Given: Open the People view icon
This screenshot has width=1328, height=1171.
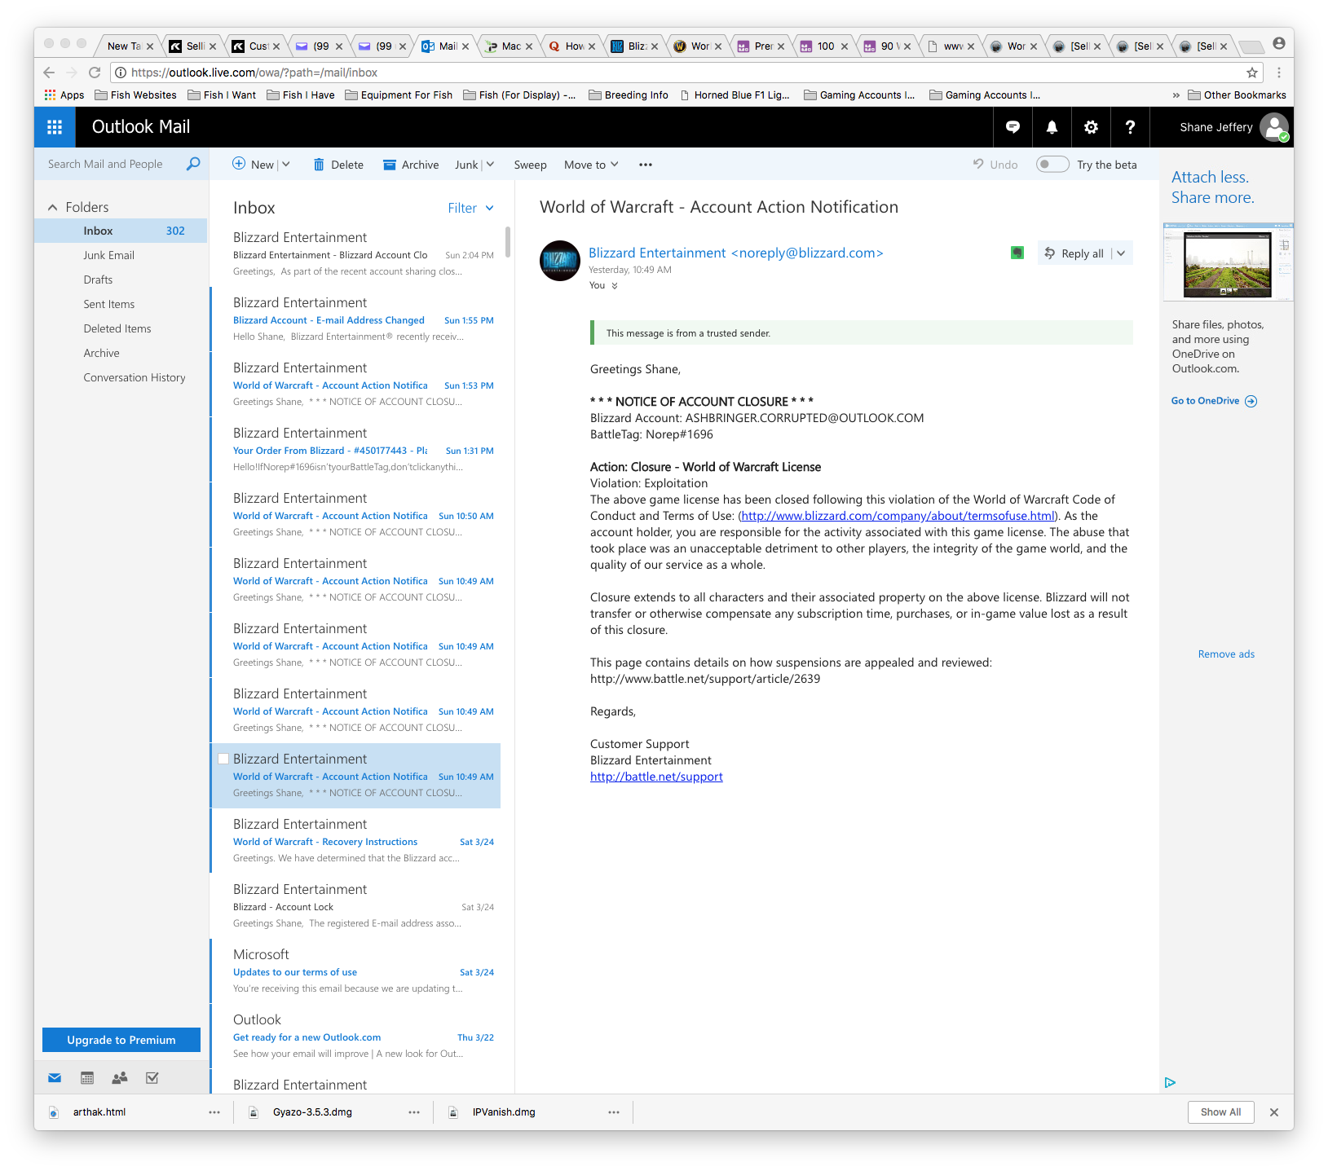Looking at the screenshot, I should click(120, 1078).
